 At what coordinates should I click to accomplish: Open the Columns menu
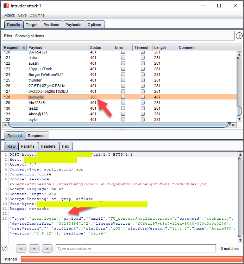coord(37,15)
